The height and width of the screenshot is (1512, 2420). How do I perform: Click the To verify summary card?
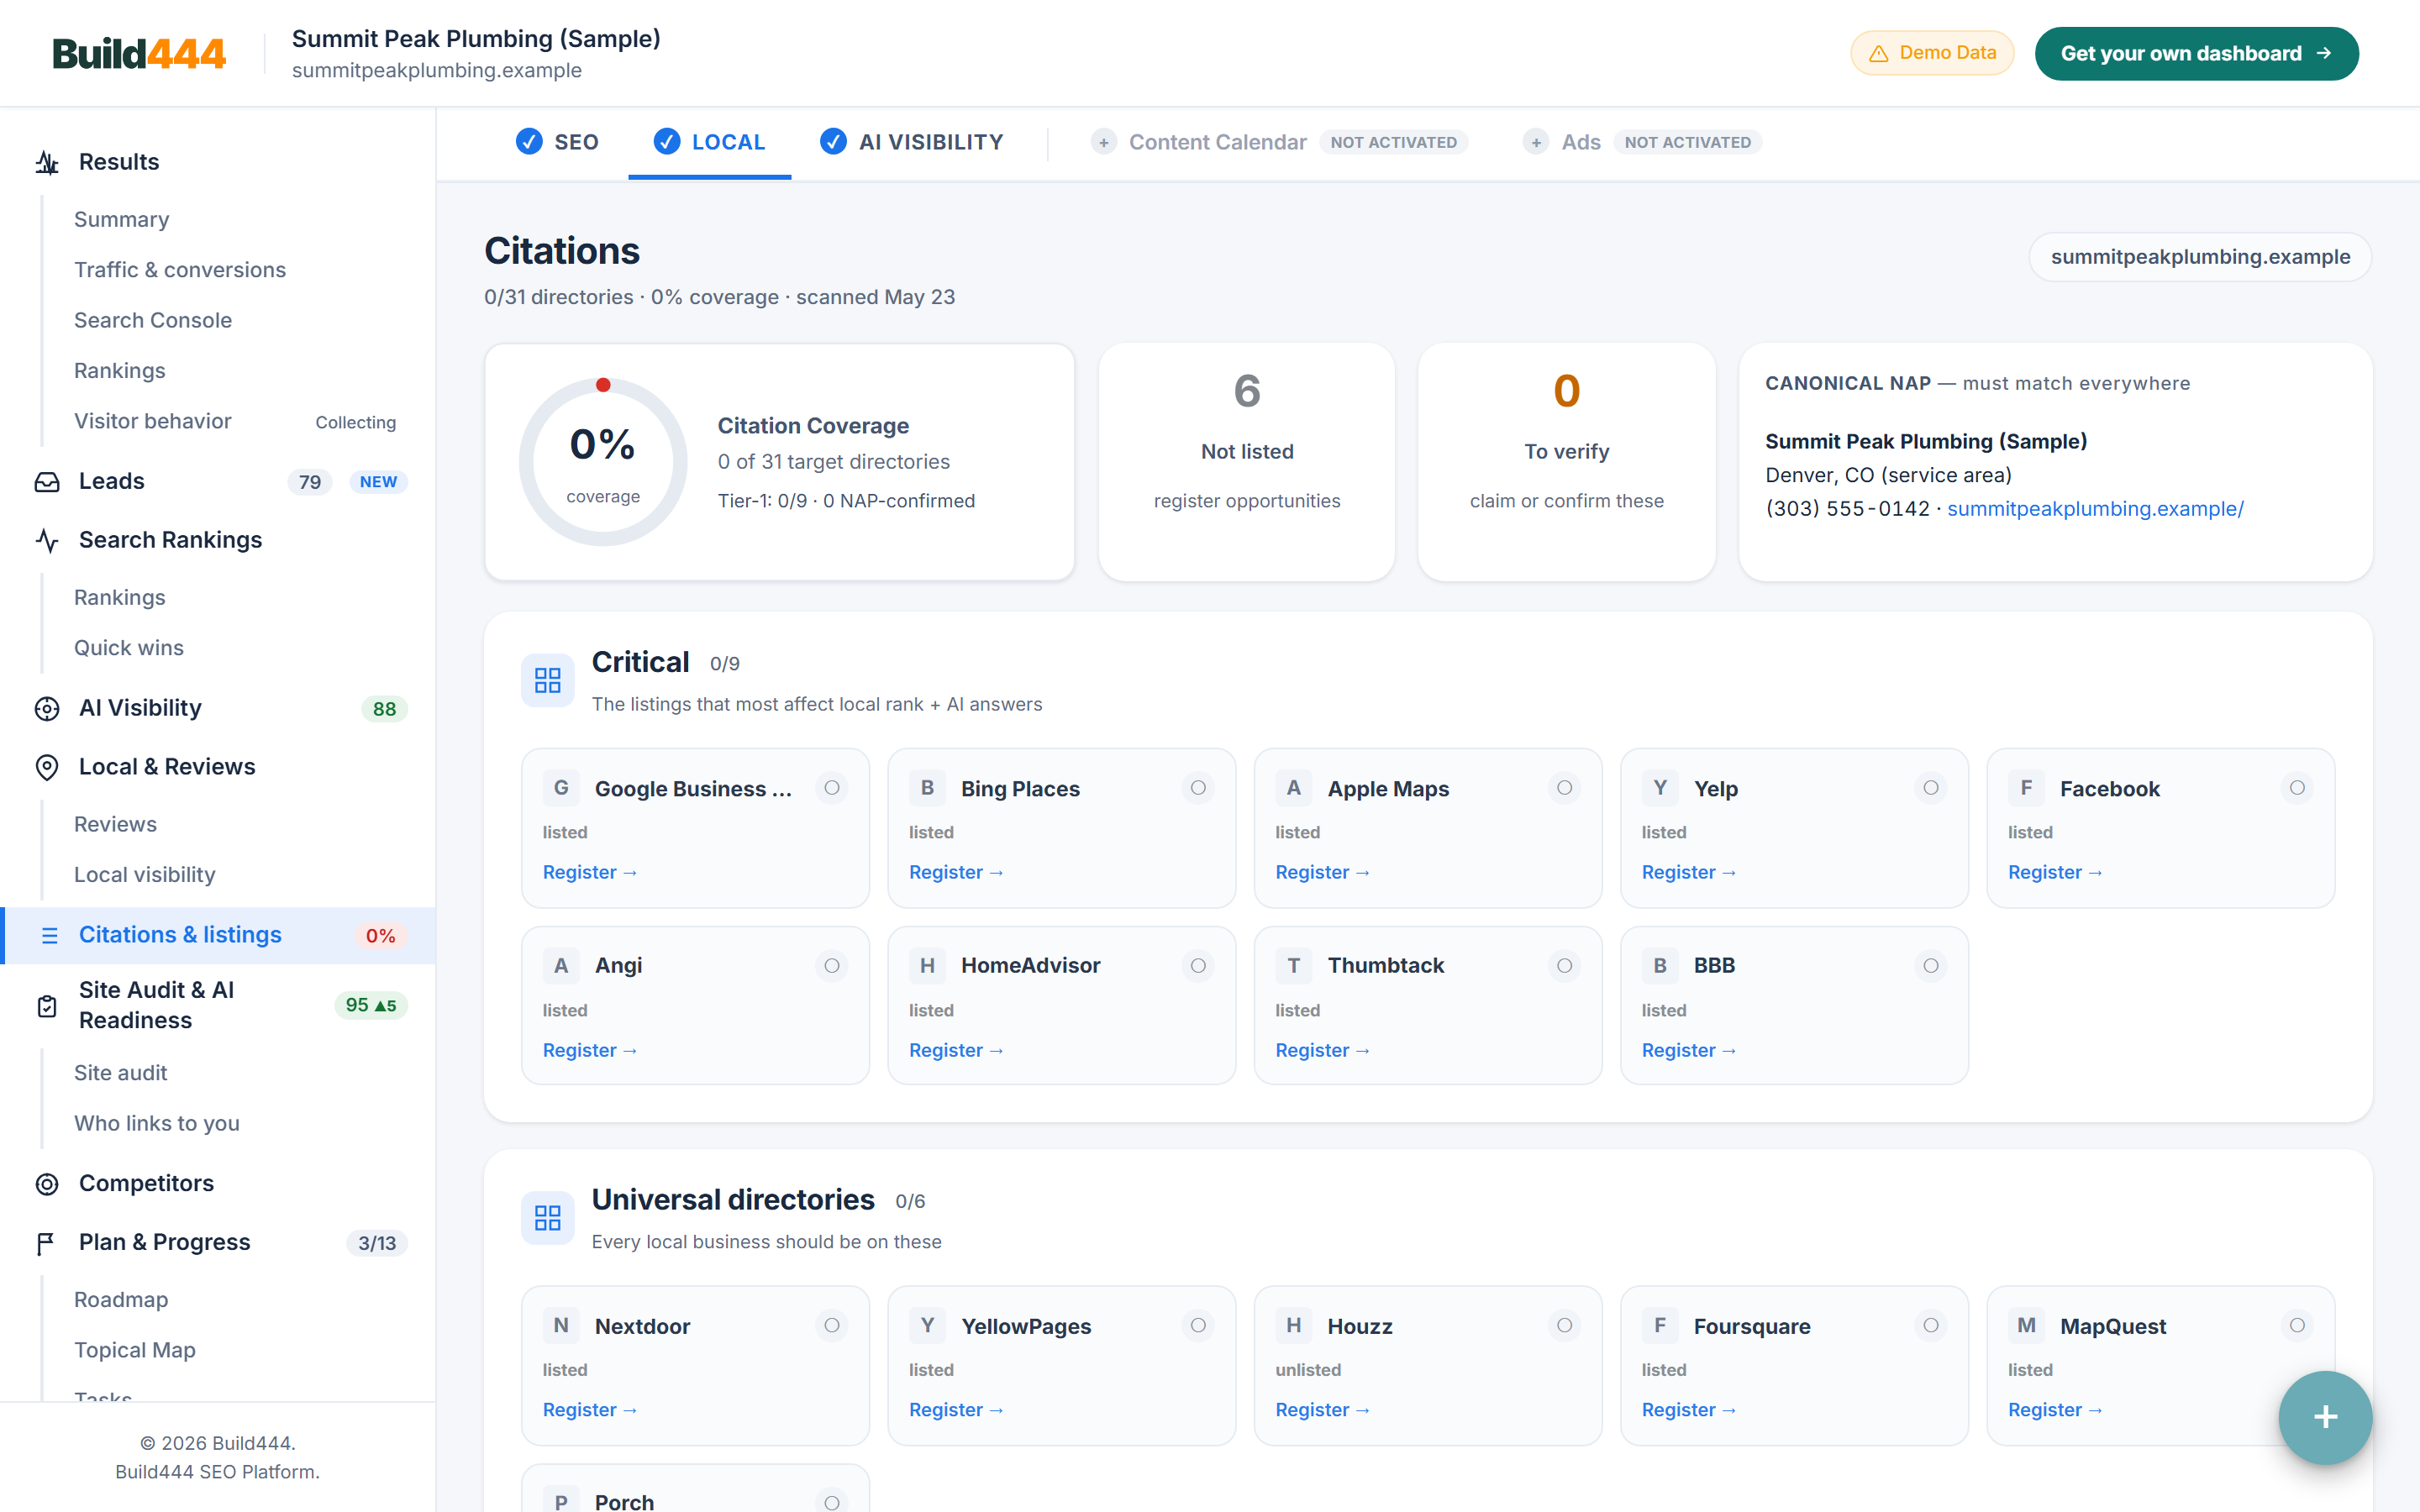pos(1566,462)
